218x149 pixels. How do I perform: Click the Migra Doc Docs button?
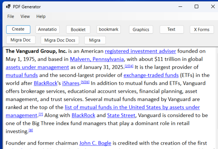tap(60, 40)
